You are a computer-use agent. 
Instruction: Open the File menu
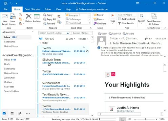(6, 9)
